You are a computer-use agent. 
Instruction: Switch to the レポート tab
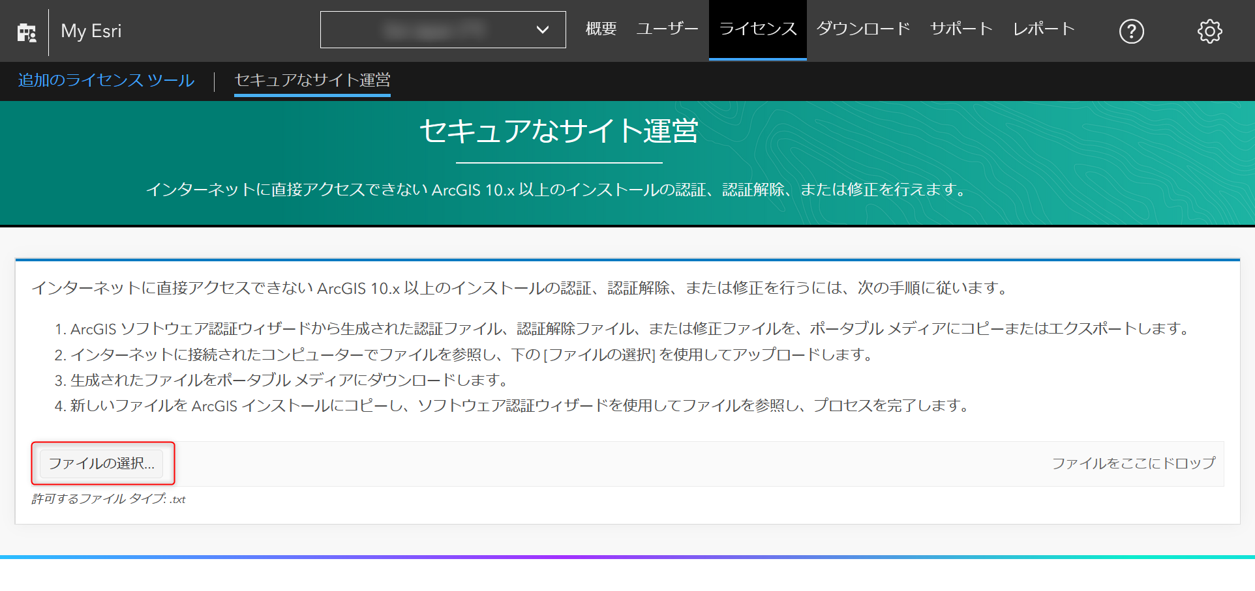coord(1044,29)
